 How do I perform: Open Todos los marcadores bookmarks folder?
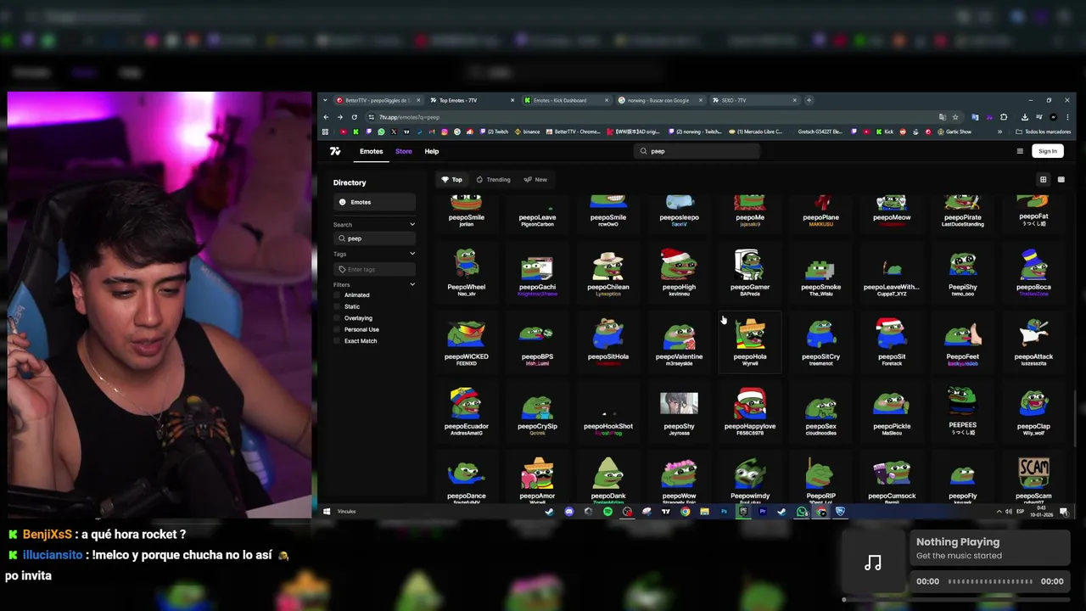click(1043, 132)
